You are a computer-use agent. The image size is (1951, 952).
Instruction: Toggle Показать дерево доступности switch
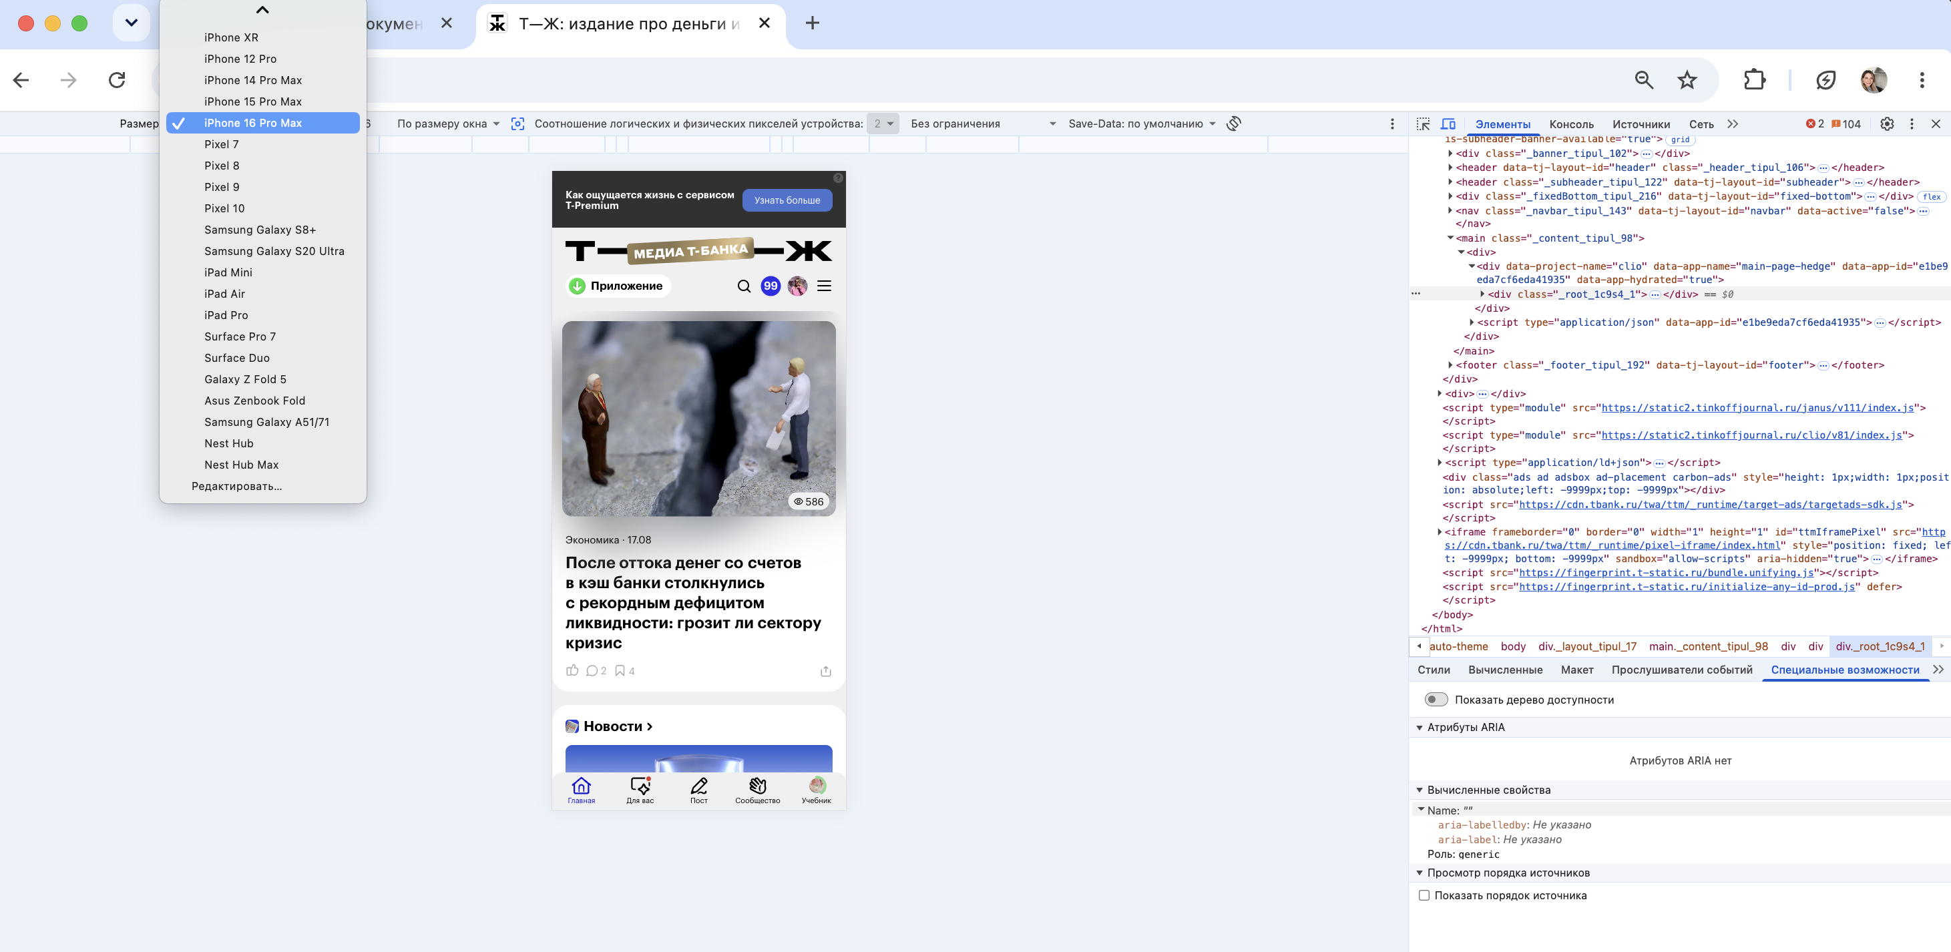pyautogui.click(x=1436, y=699)
